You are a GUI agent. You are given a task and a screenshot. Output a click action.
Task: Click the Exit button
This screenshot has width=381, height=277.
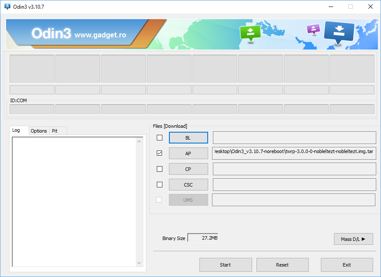[347, 265]
